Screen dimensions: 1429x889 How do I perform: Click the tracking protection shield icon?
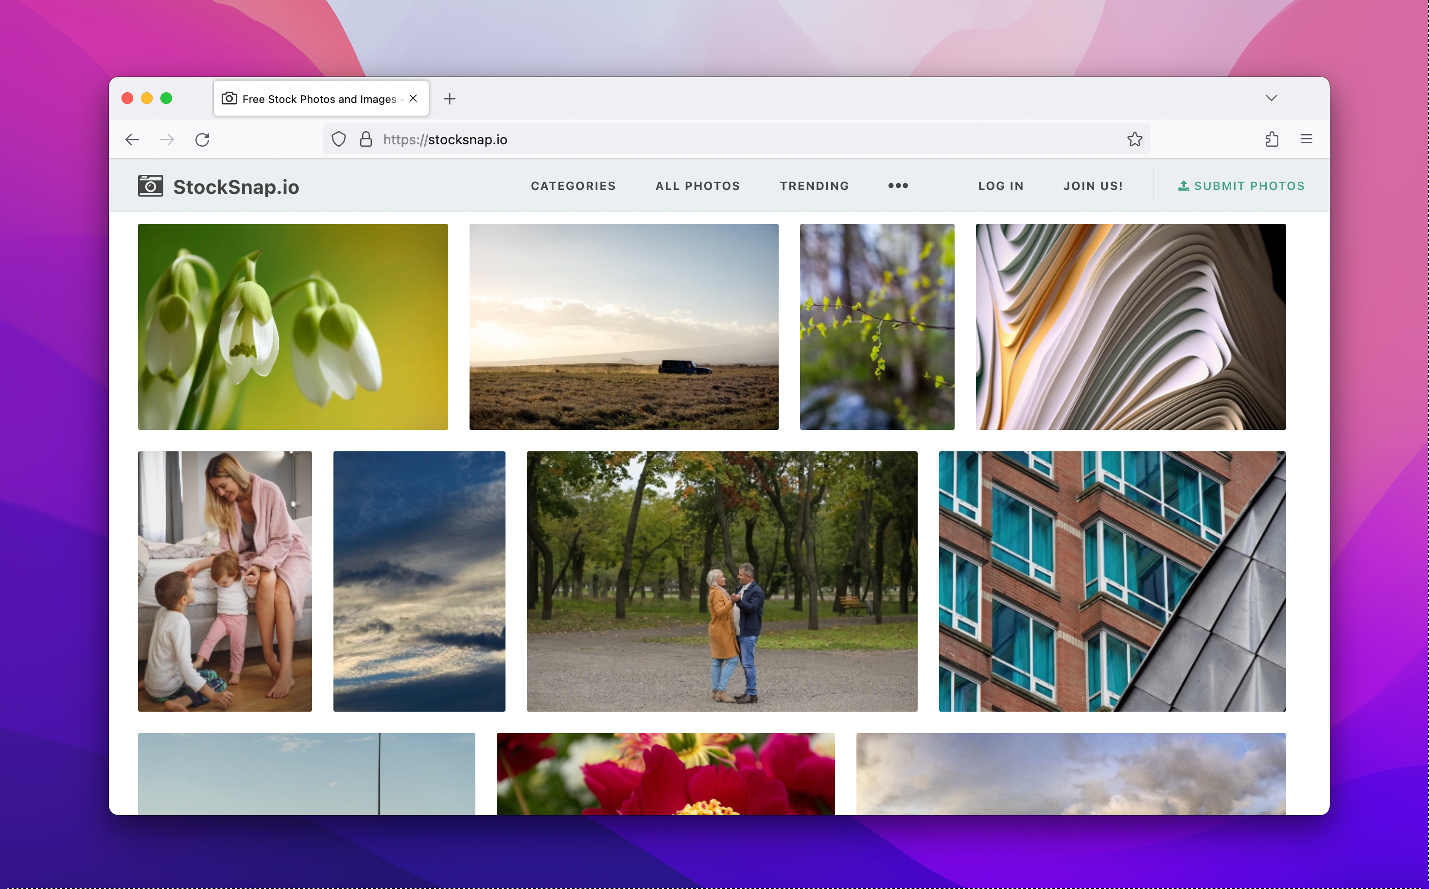[339, 139]
